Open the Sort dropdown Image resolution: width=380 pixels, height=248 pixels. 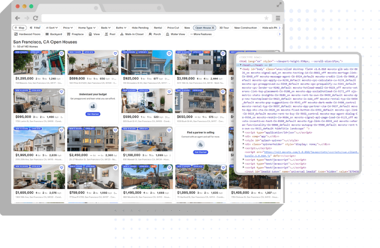point(52,28)
